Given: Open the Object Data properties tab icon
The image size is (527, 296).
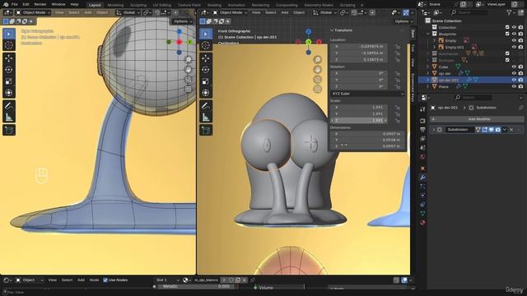Looking at the screenshot, I should click(422, 214).
